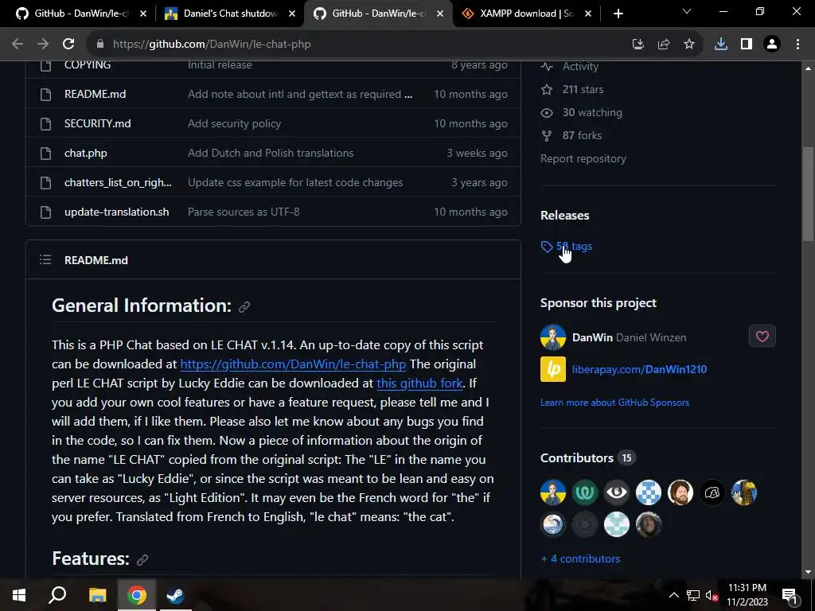Switch to the first GitHub DanWin tab
Image resolution: width=815 pixels, height=611 pixels.
81,14
